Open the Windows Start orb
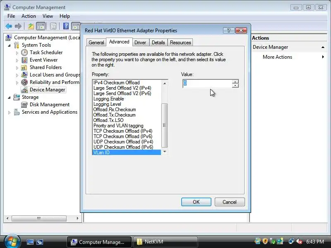 (12, 241)
